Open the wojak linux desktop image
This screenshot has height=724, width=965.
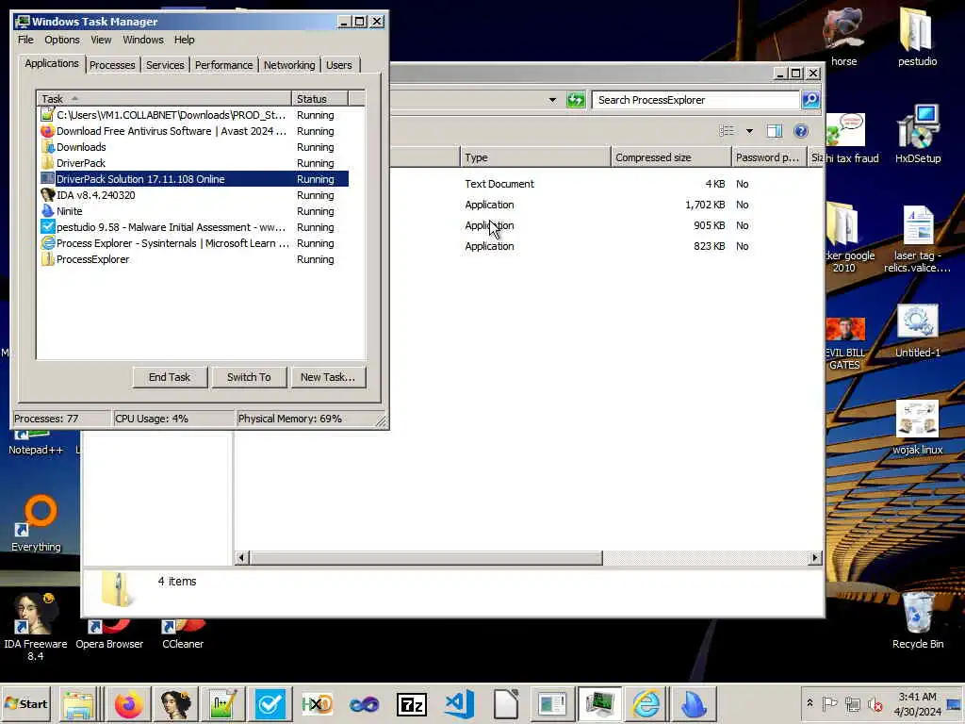pos(918,427)
